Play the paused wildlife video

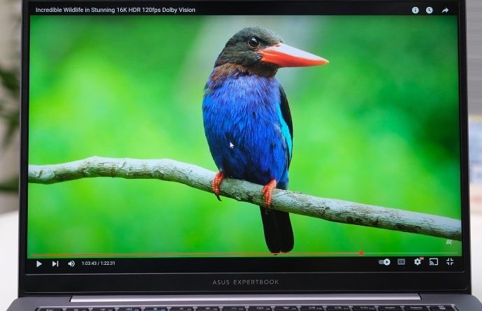[38, 263]
